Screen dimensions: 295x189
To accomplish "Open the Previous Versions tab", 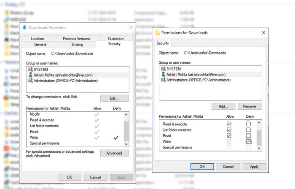I will (x=76, y=38).
